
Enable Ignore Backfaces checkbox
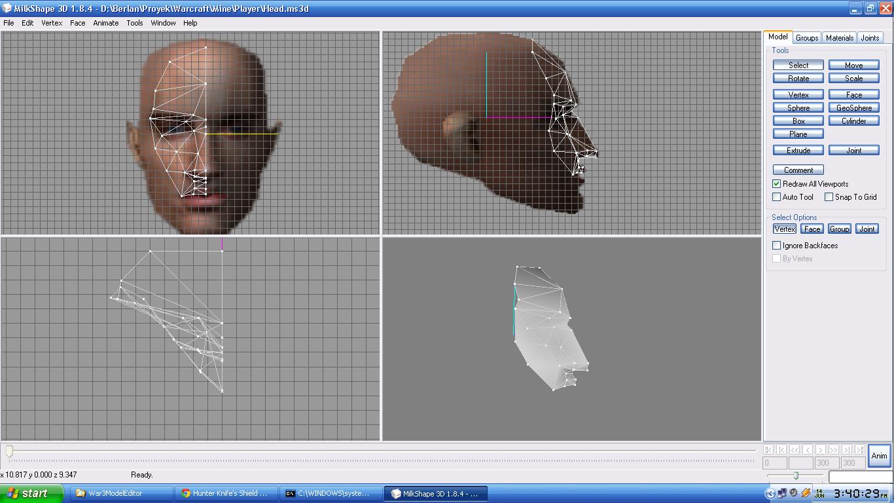pos(777,246)
